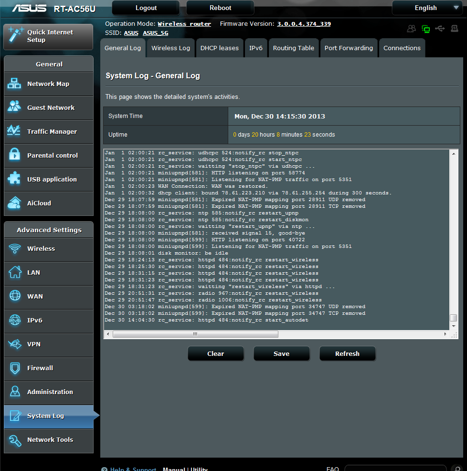Open the Routing Table tab
The height and width of the screenshot is (471, 467).
(293, 48)
